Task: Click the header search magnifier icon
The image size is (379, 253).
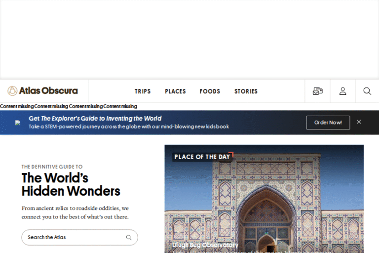Action: pos(367,91)
